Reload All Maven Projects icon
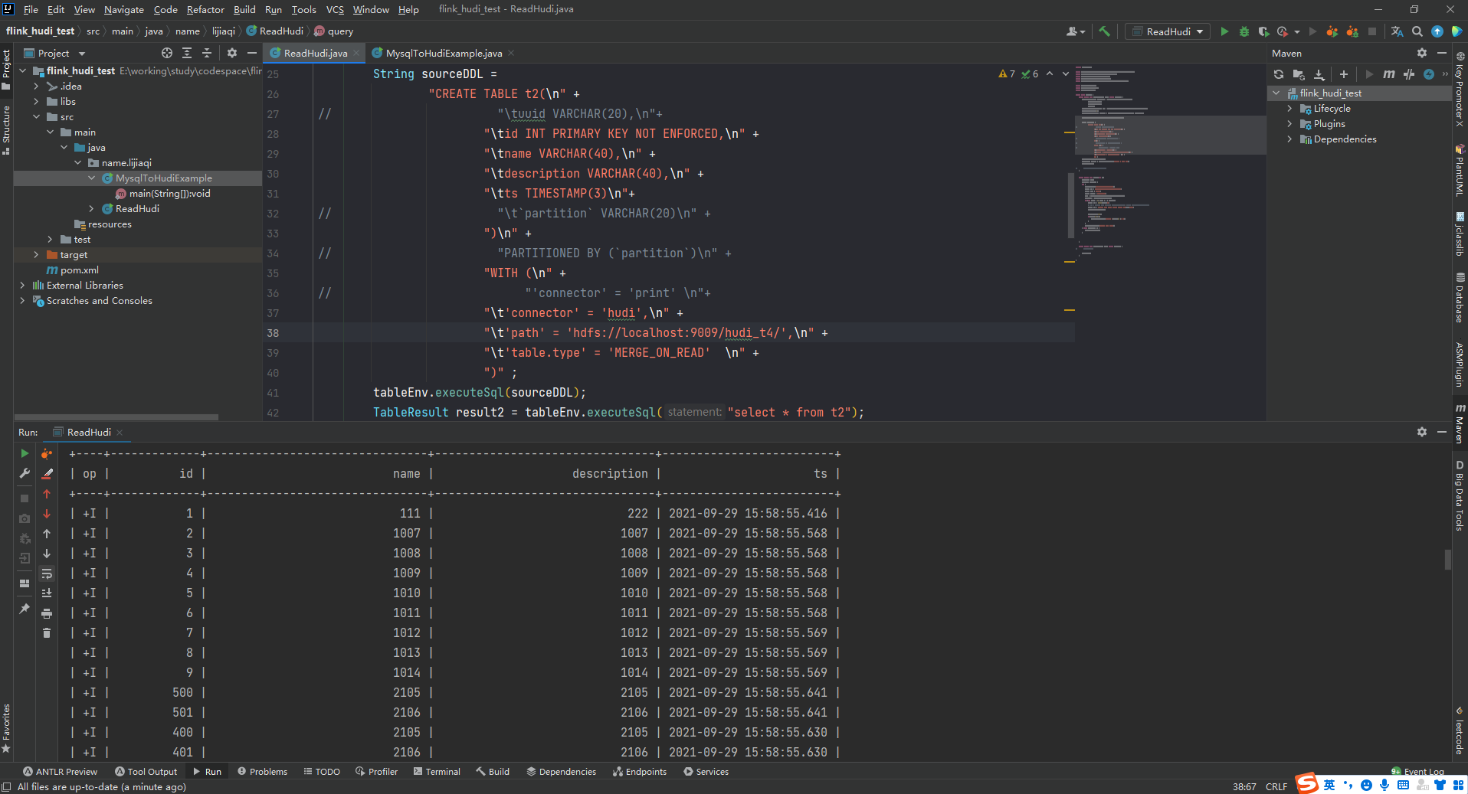 tap(1279, 74)
